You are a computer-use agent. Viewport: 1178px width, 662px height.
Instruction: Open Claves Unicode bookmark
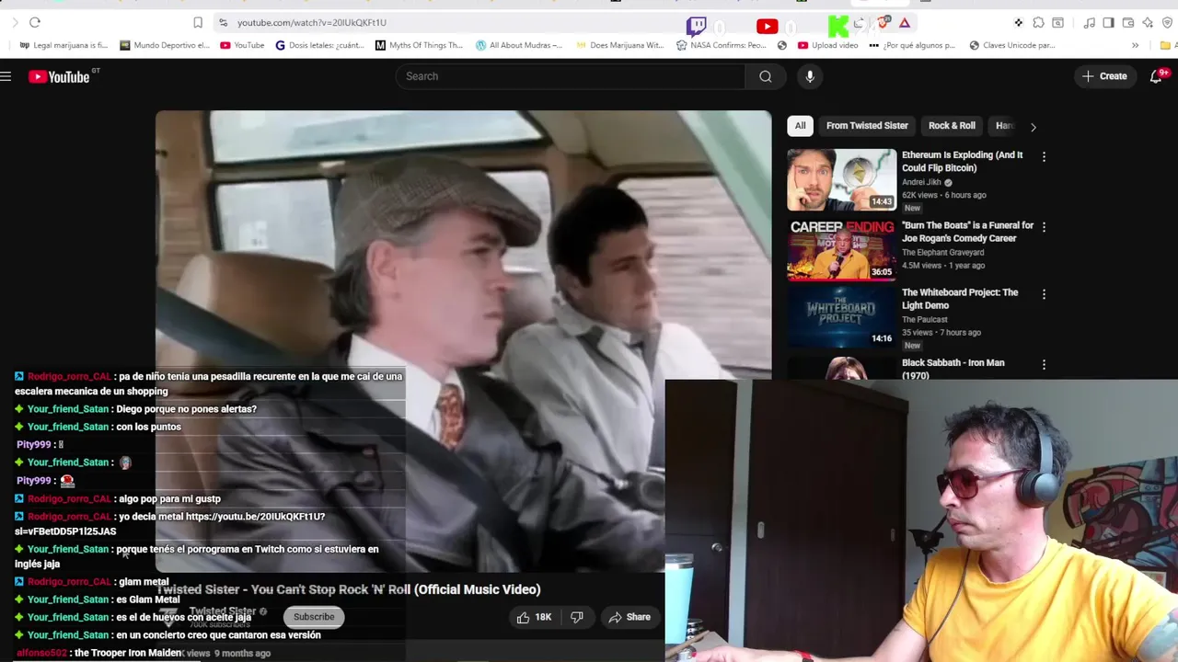click(1012, 45)
